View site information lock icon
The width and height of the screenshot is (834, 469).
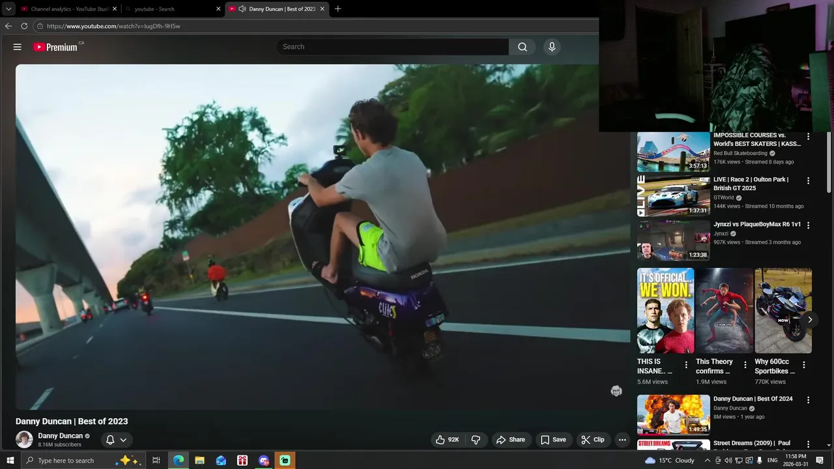pos(40,26)
